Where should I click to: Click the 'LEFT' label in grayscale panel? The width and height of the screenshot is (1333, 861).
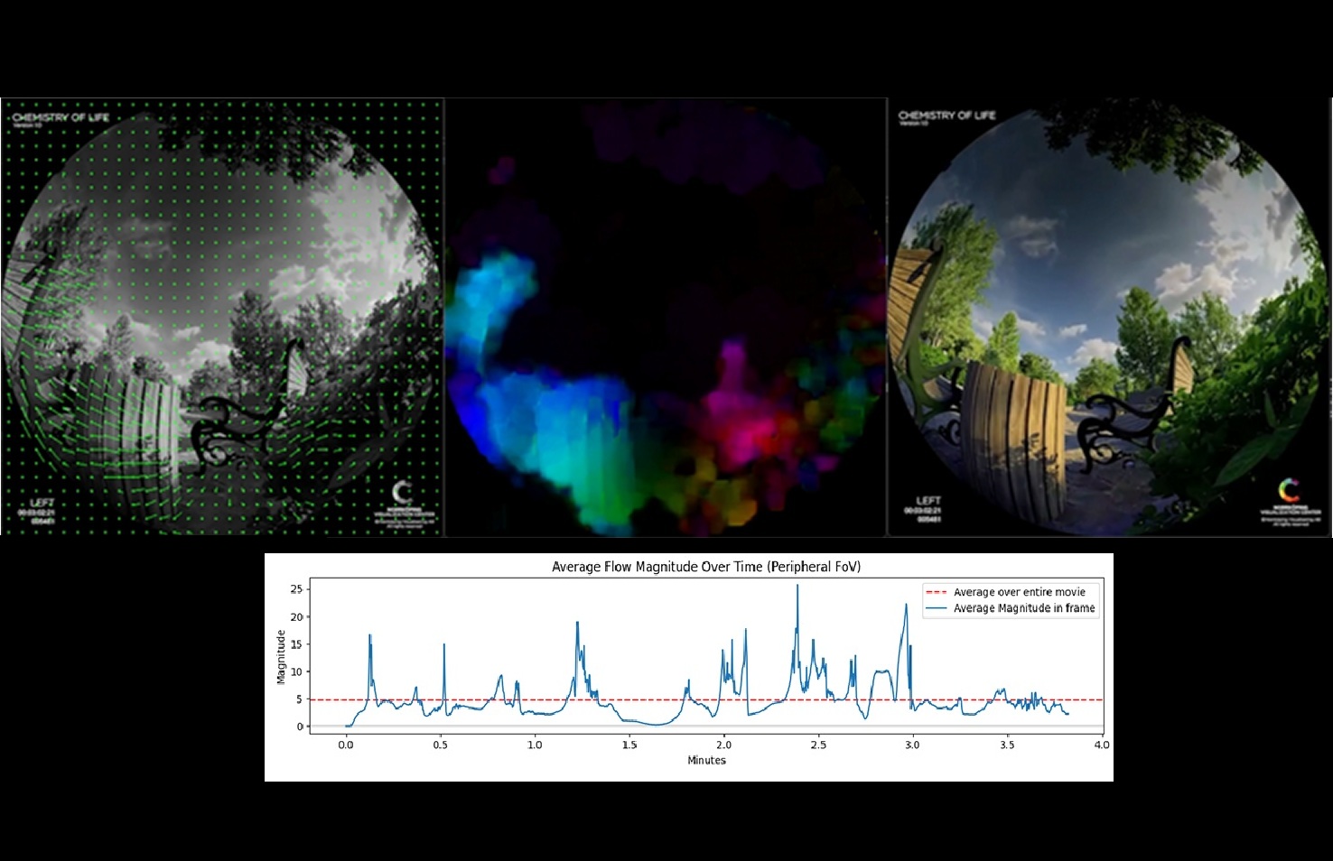pos(42,502)
